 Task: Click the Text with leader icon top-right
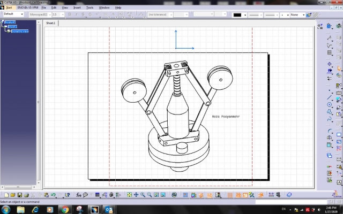320,26
